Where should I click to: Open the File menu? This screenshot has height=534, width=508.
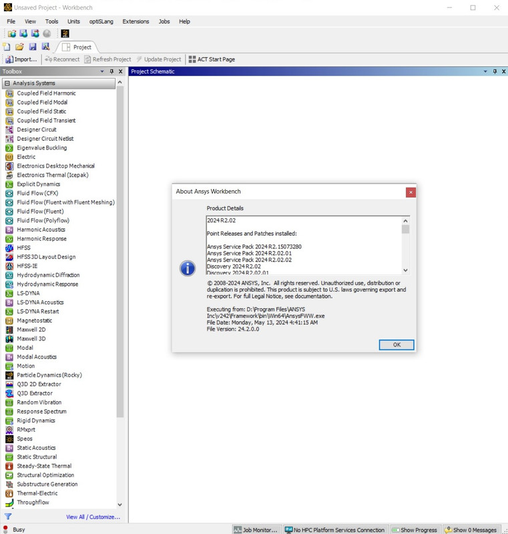point(11,21)
